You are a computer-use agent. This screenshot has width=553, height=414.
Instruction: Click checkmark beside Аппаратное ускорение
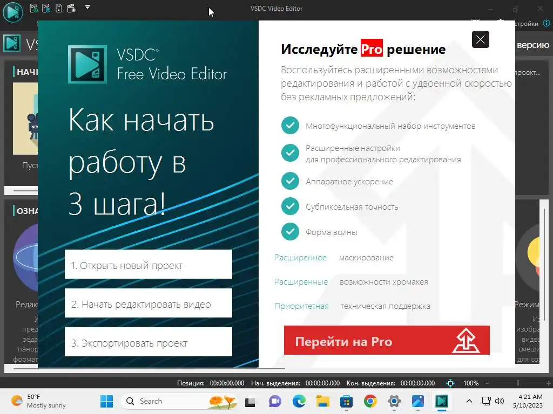[290, 181]
